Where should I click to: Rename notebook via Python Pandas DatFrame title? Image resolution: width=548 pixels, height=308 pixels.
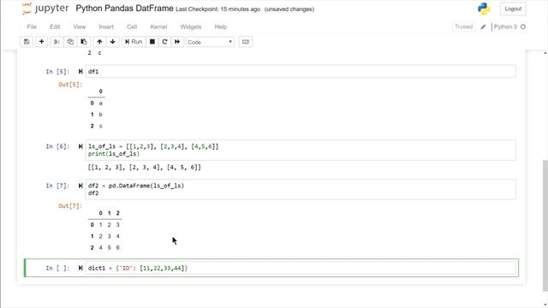(124, 9)
